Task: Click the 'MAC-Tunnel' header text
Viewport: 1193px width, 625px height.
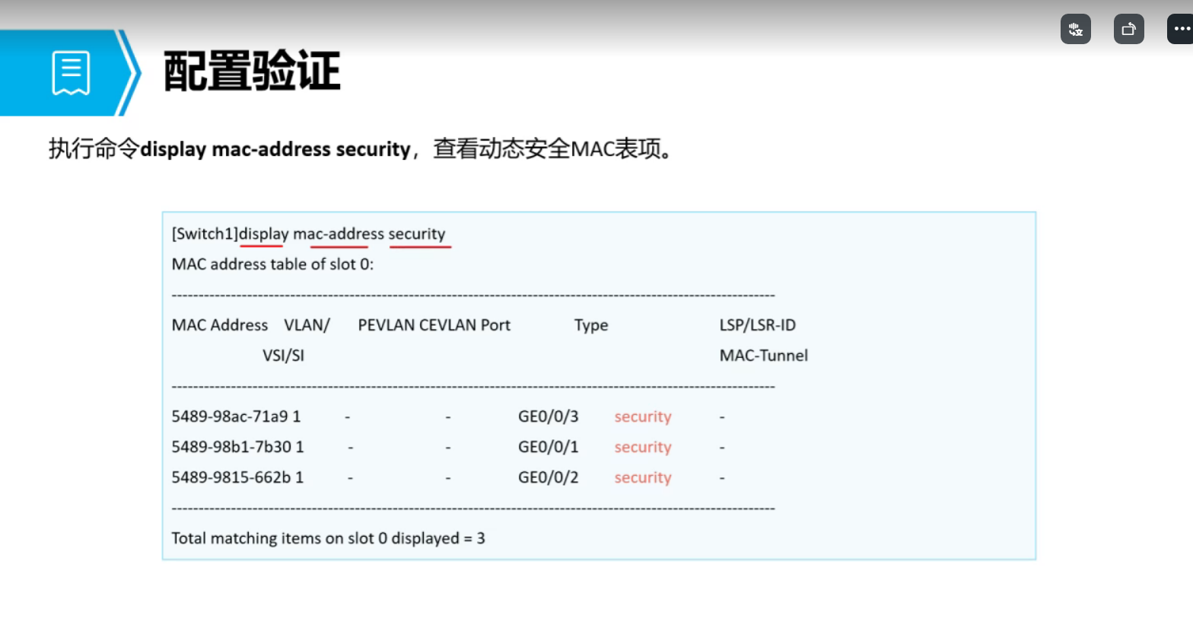Action: [764, 356]
